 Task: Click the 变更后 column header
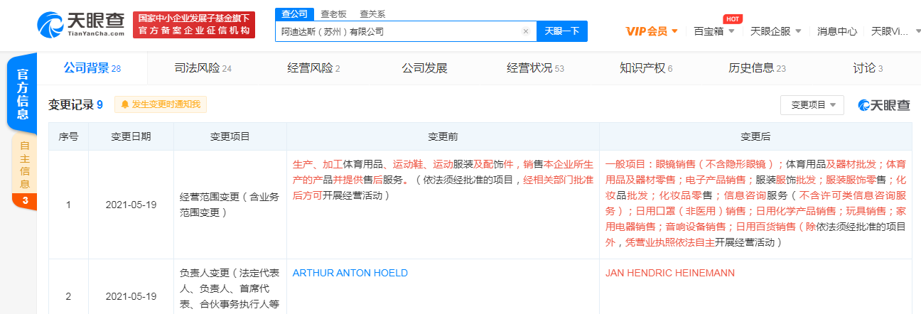pyautogui.click(x=755, y=136)
